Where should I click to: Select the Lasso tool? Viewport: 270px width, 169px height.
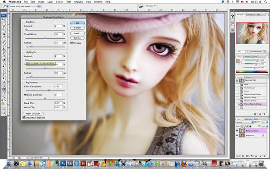point(4,27)
